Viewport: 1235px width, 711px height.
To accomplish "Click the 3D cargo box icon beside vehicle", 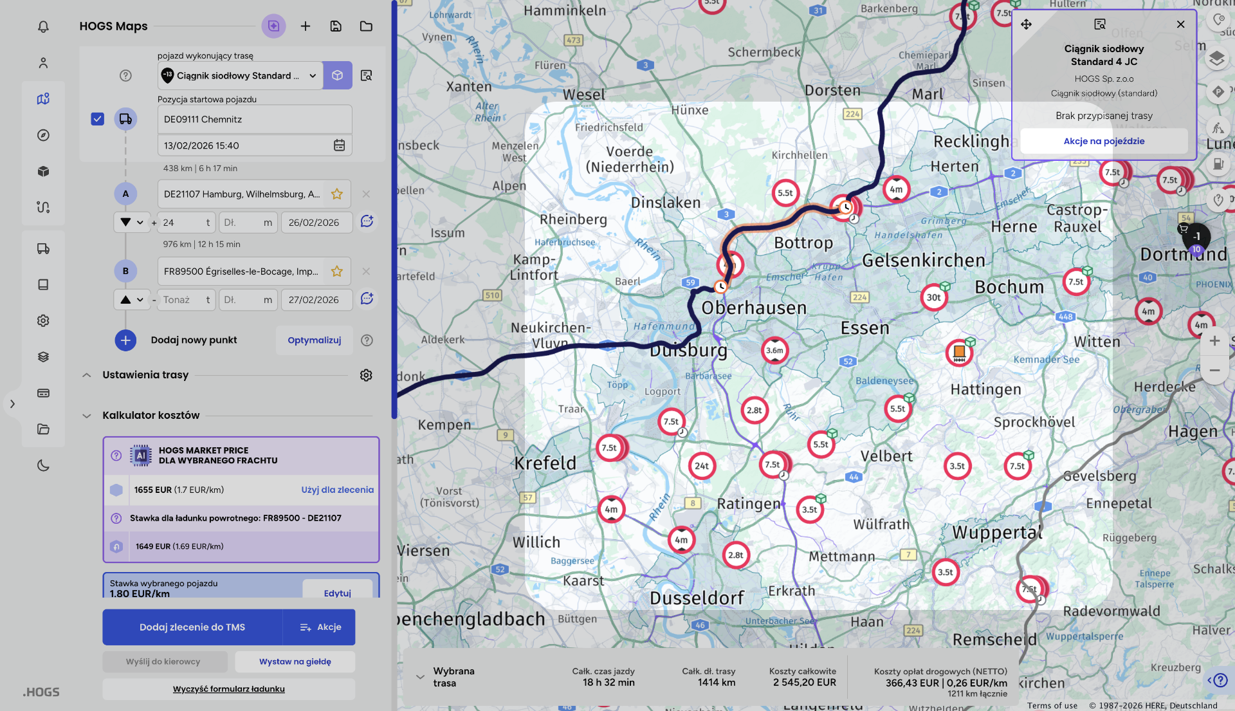I will [337, 75].
